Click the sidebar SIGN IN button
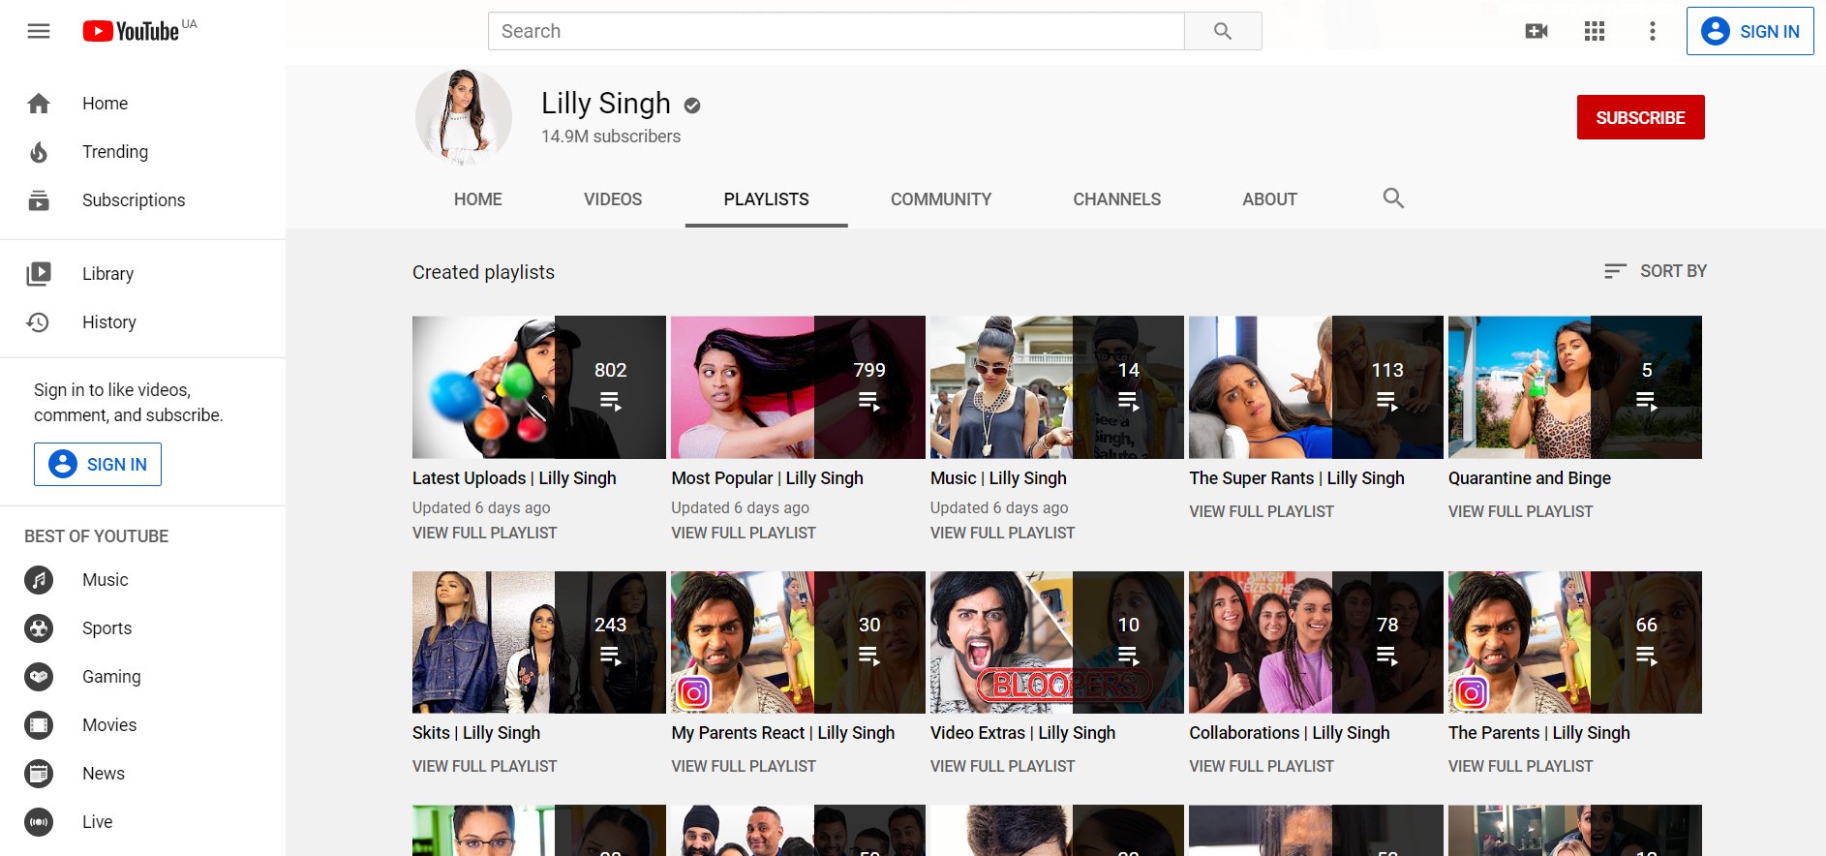 pyautogui.click(x=98, y=465)
